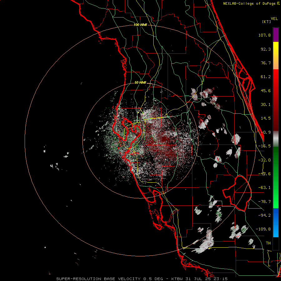This screenshot has height=281, width=281.
Task: Select the -63.1 velocity scale value
Action: 264,188
